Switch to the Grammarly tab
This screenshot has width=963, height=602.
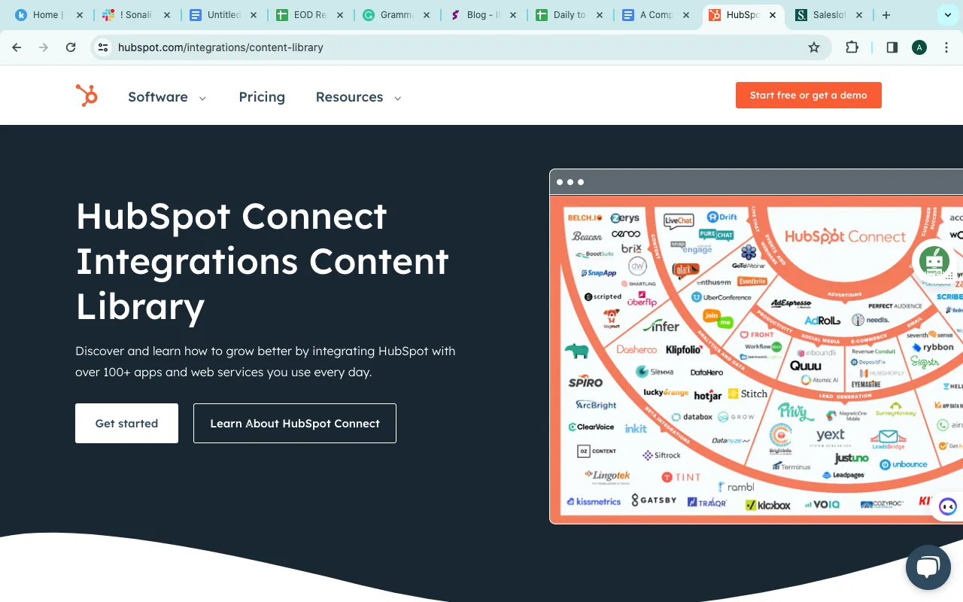click(x=396, y=15)
